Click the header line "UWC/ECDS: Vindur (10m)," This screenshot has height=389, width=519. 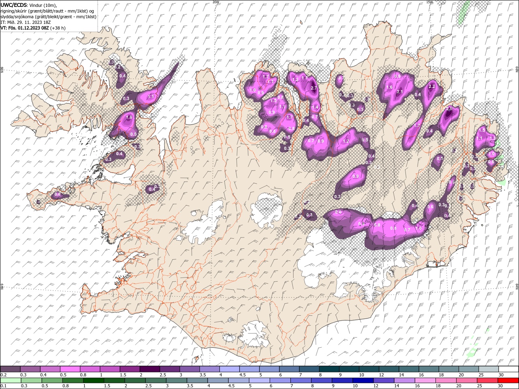[x=29, y=5]
